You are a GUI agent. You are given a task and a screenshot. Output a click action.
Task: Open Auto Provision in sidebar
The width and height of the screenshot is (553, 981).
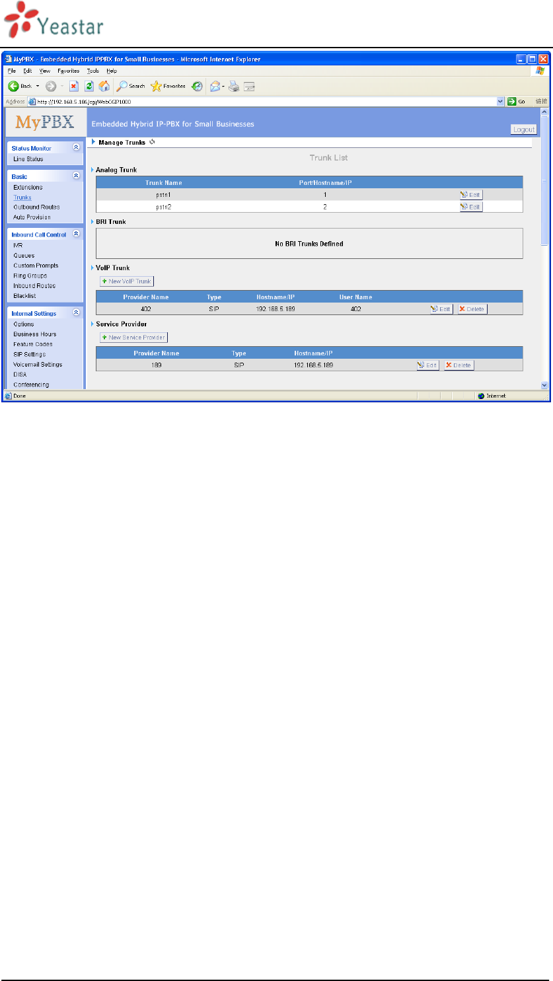pyautogui.click(x=32, y=217)
